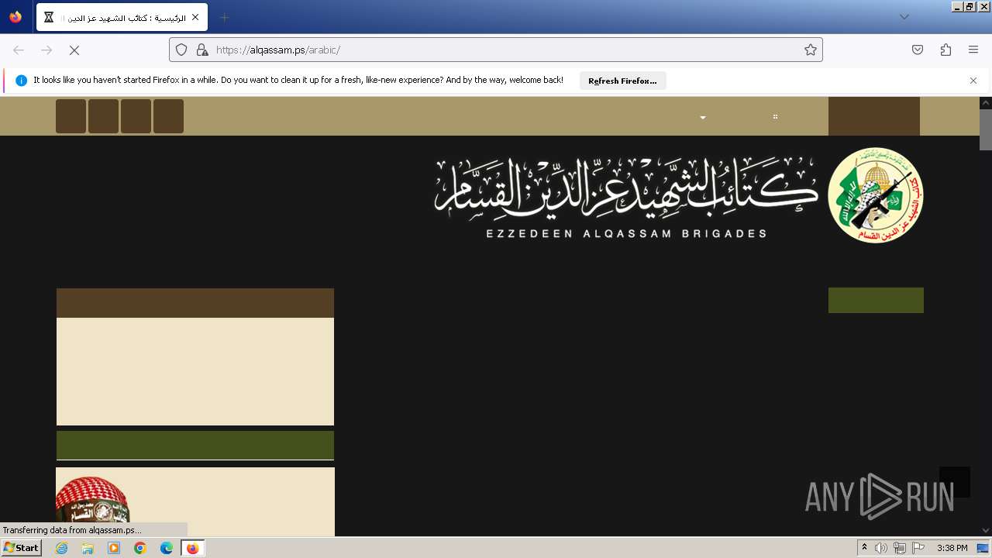Go forward one page
992x558 pixels.
46,50
